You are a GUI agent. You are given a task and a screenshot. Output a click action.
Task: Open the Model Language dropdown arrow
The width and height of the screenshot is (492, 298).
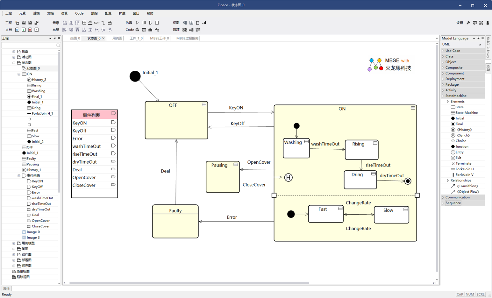pyautogui.click(x=474, y=38)
